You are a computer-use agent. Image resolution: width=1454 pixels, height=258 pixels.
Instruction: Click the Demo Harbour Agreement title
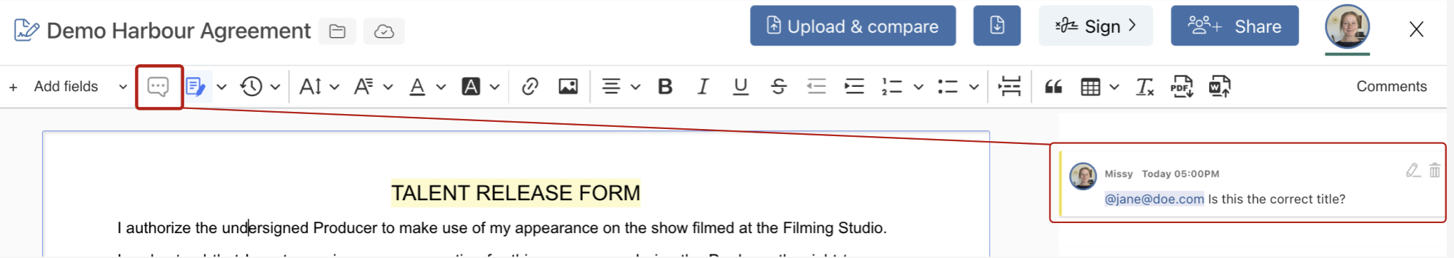[179, 31]
